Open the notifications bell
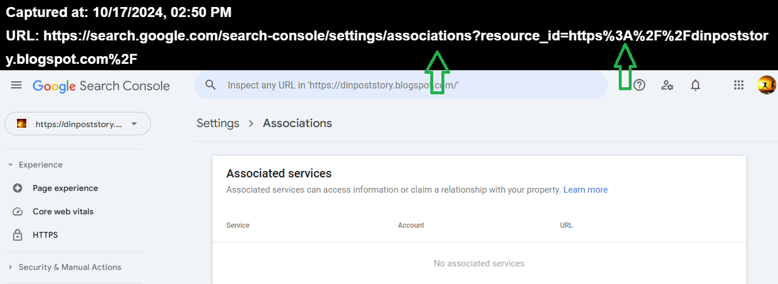 (x=695, y=85)
